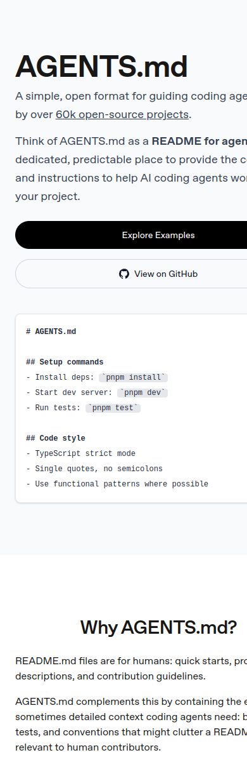Screen dimensions: 247x762
Task: Click the '## Code style' code heading
Action: 56,438
